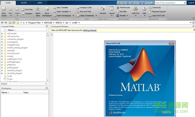The image size is (195, 117).
Task: Open the Getting Started link
Action: pyautogui.click(x=89, y=30)
